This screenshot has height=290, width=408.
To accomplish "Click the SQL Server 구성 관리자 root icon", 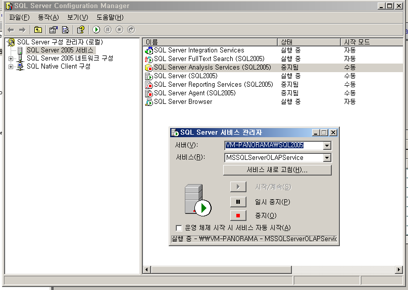I will [x=11, y=42].
